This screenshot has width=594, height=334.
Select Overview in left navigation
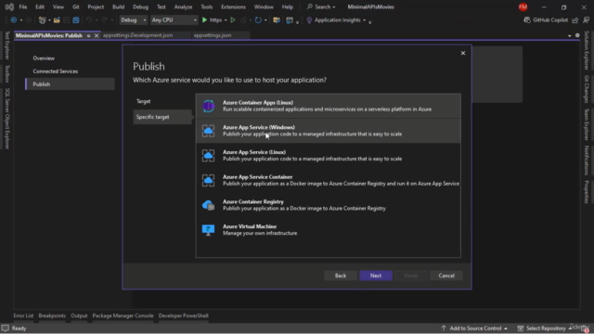(x=44, y=58)
